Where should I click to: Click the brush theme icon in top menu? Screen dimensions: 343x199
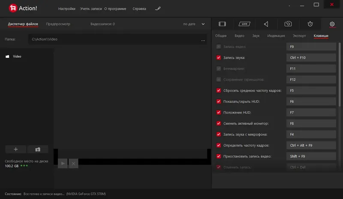click(158, 9)
